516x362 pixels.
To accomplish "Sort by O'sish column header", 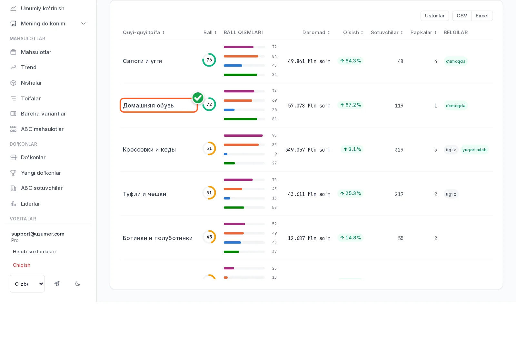I will pos(353,32).
